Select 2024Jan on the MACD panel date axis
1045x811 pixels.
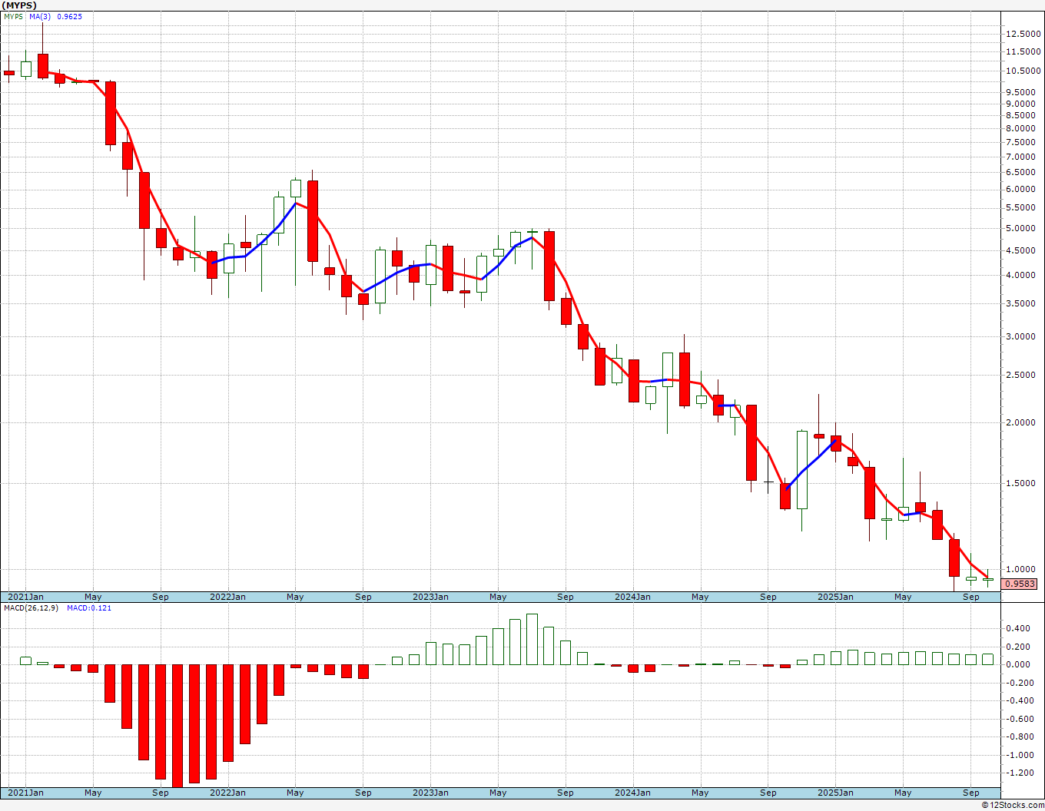633,793
